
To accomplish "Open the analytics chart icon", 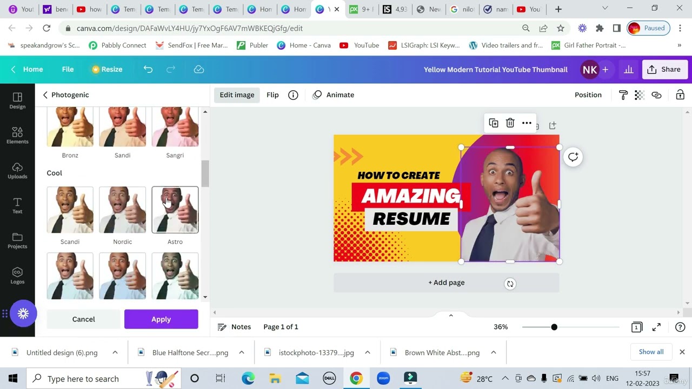I will coord(629,69).
